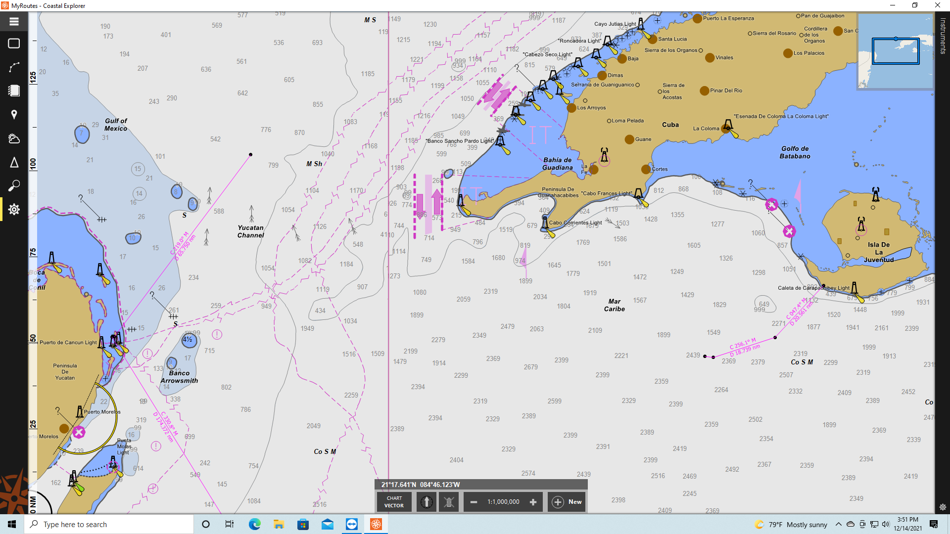Click the Los Palacios city marker
This screenshot has width=950, height=534.
788,53
